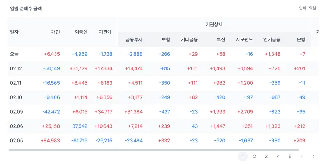Click the 은행 column header
The image size is (323, 164).
[x=301, y=39]
